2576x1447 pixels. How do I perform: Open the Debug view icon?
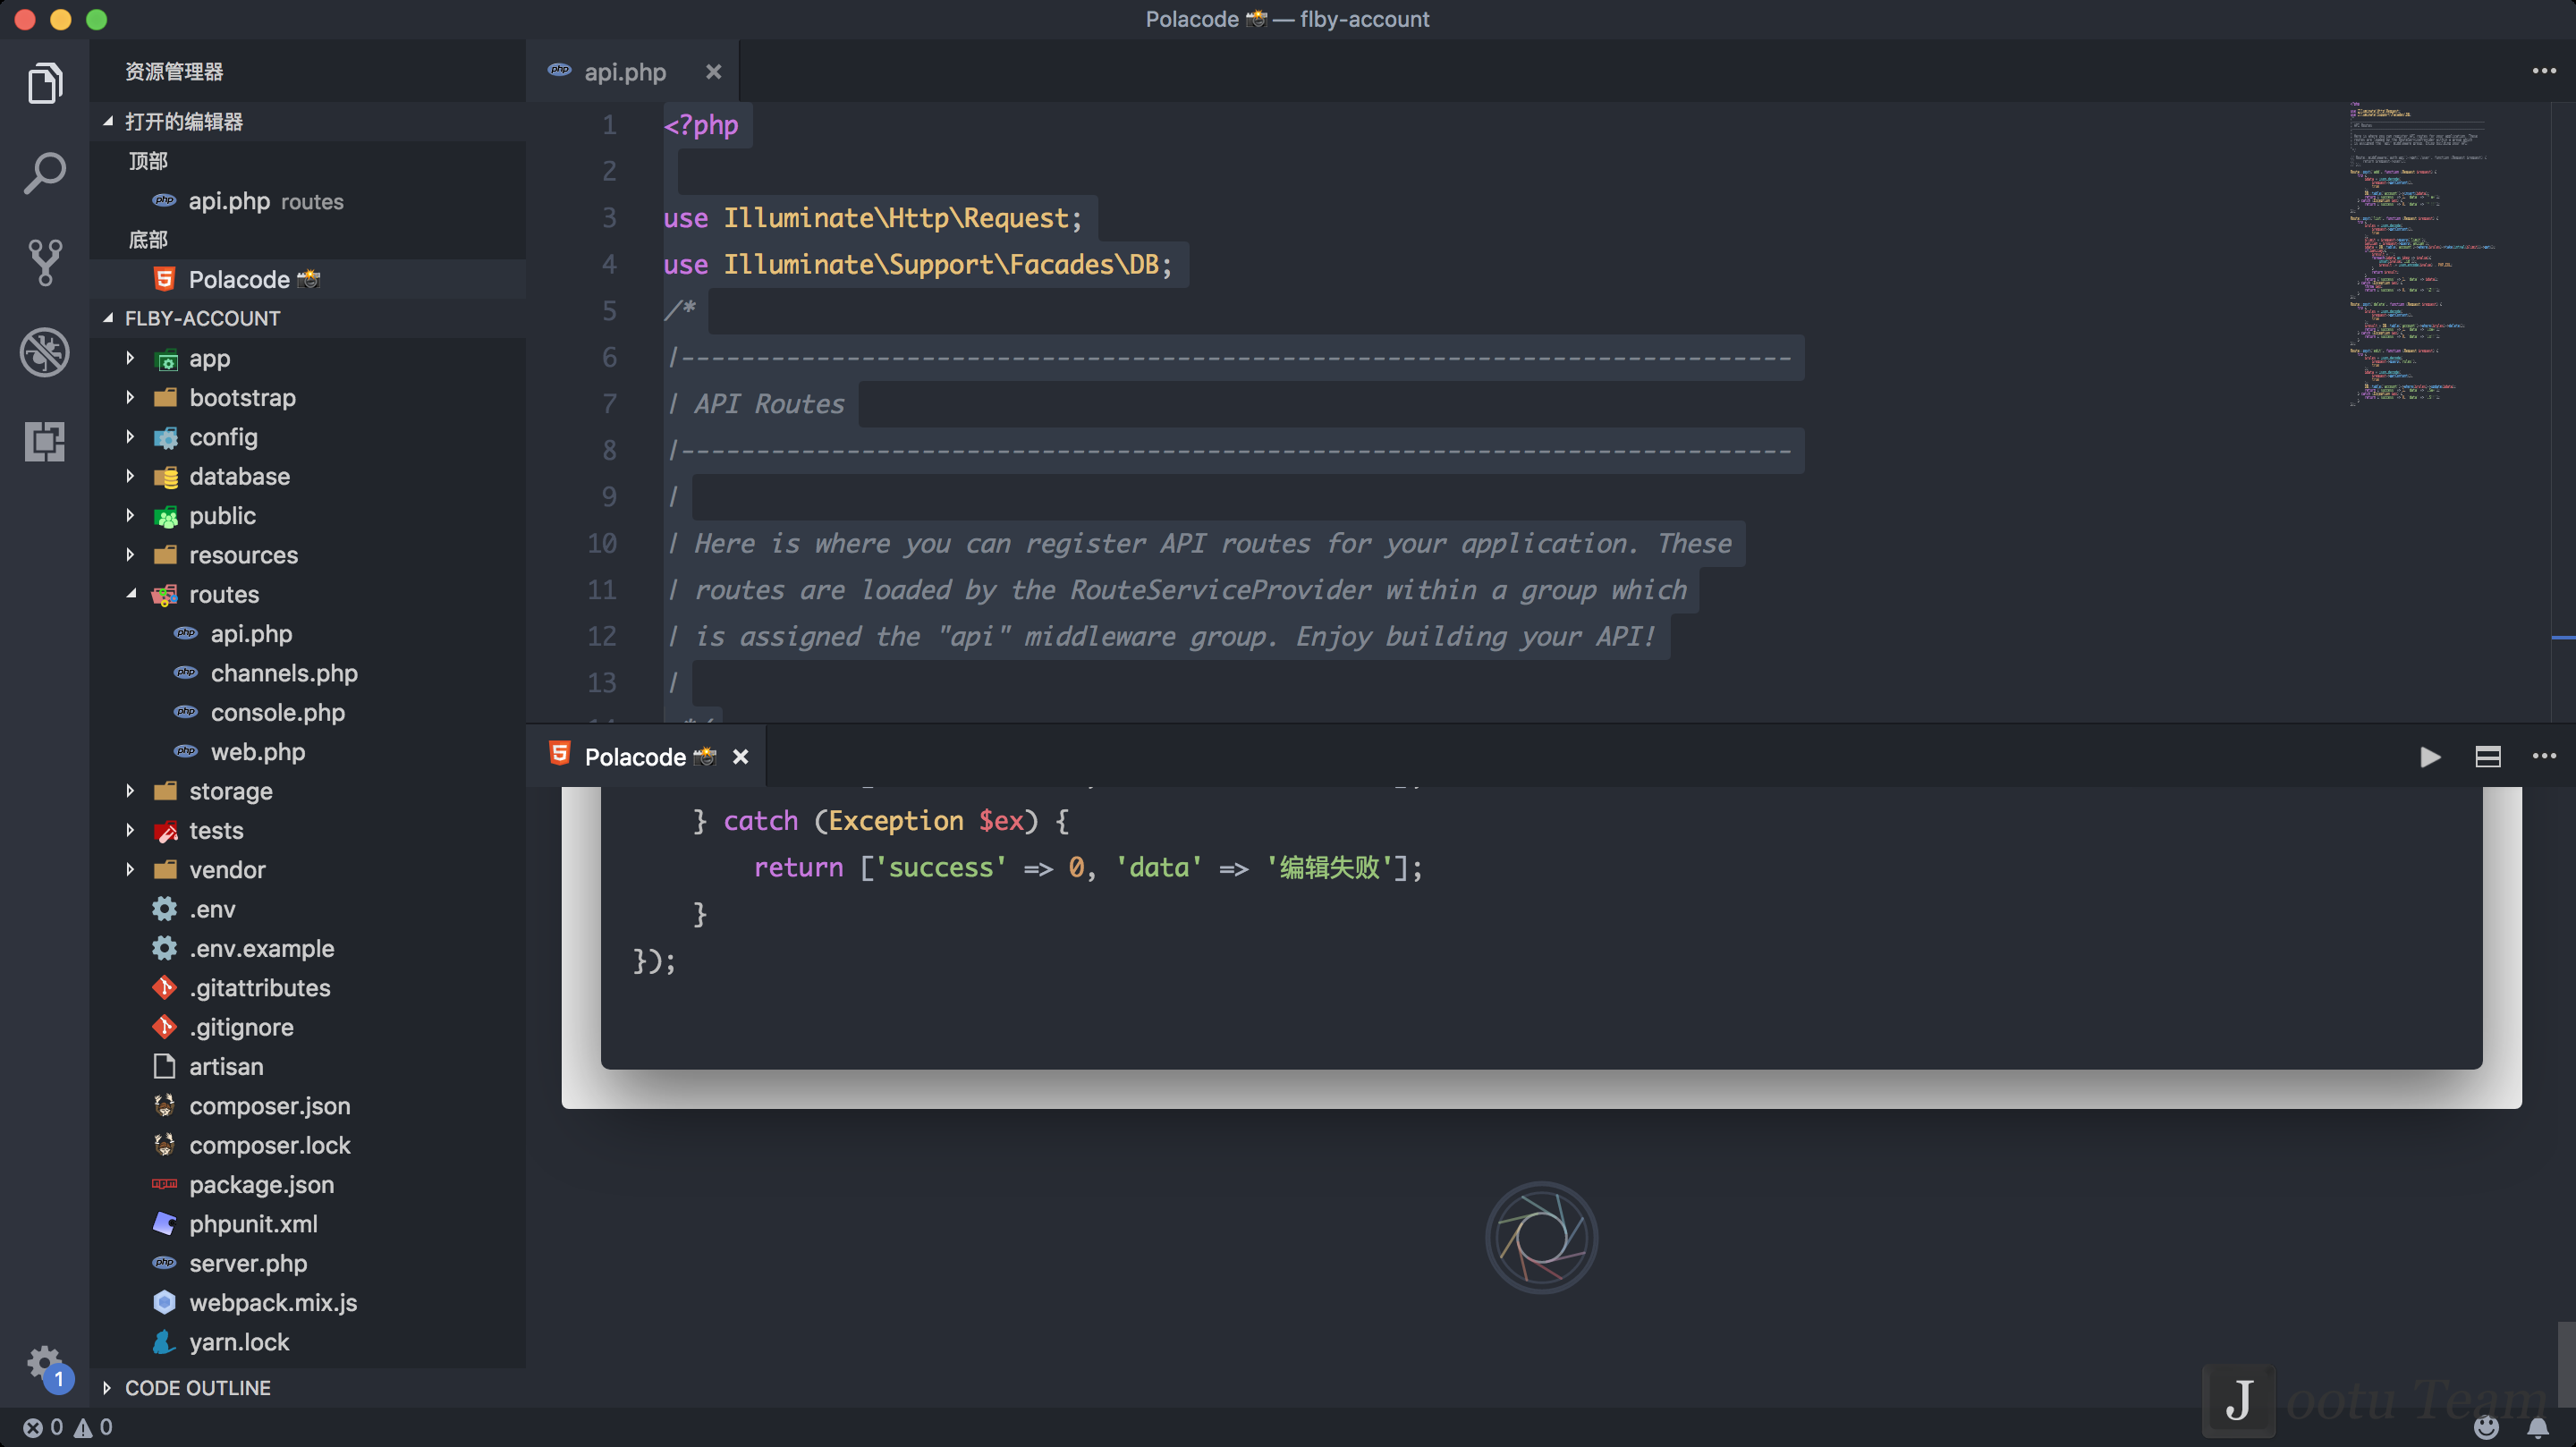click(45, 352)
